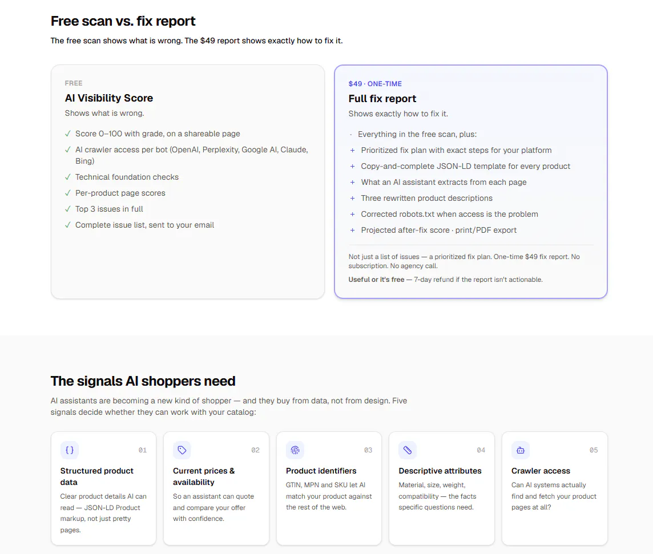The width and height of the screenshot is (653, 554).
Task: Click the robot Crawler access icon
Action: click(521, 450)
